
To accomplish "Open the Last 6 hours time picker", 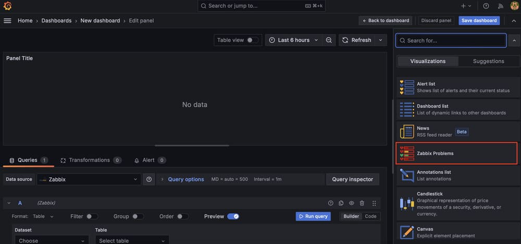I will [x=294, y=40].
